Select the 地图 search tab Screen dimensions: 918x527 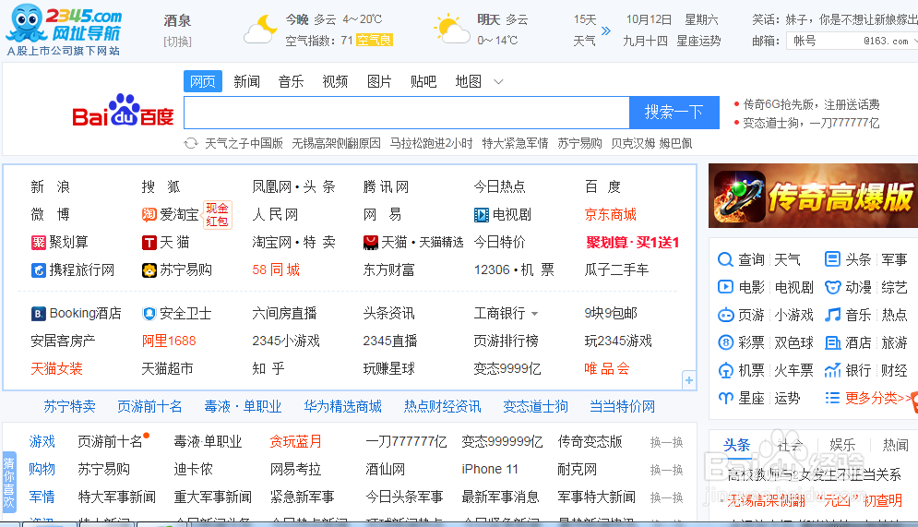(469, 81)
